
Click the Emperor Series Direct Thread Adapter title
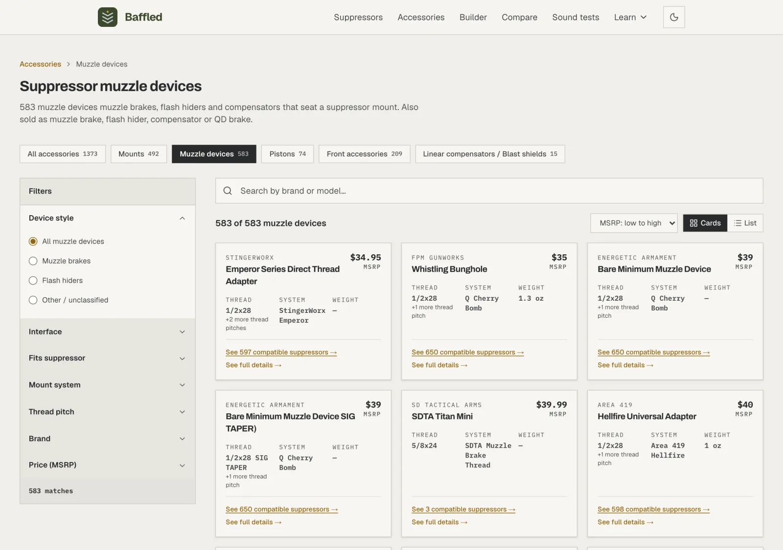click(x=282, y=275)
